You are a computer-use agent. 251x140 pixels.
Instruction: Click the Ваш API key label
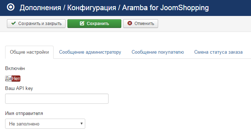19,88
